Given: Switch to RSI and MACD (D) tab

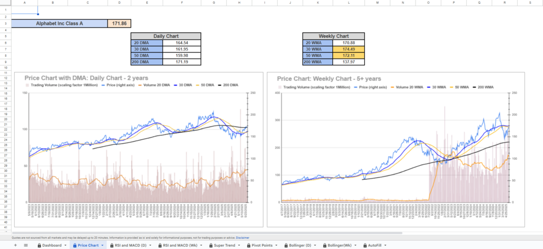Looking at the screenshot, I should [131, 245].
